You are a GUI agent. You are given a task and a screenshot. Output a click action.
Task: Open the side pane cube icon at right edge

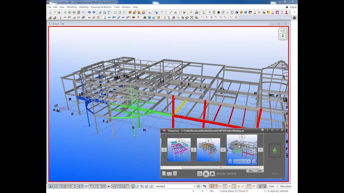(294, 18)
